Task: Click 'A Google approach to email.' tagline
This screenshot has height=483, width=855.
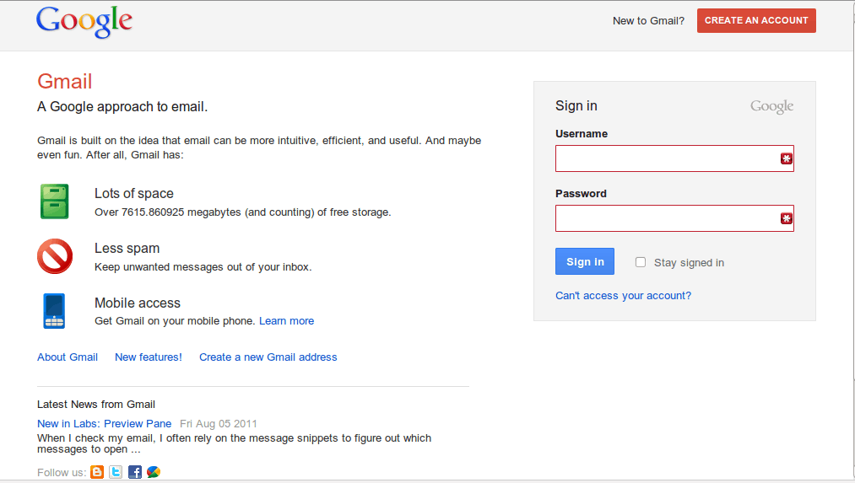Action: tap(122, 107)
